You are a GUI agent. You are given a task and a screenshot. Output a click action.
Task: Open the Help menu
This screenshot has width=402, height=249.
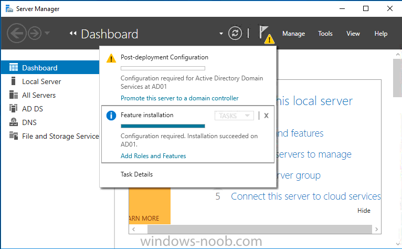[x=380, y=34]
